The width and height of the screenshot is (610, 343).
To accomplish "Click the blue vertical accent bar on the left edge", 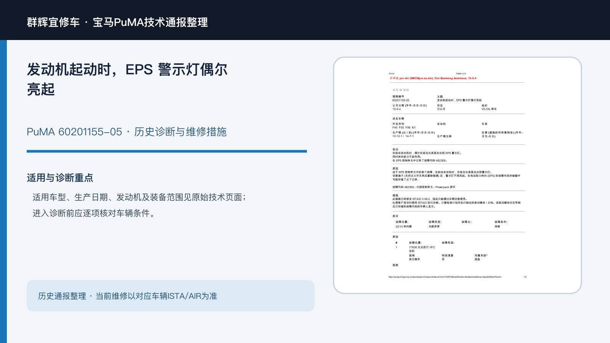I will click(3, 191).
